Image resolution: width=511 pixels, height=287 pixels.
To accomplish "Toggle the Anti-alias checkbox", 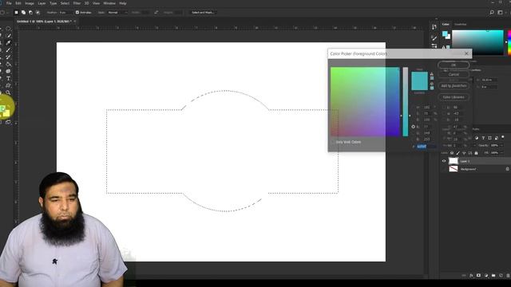I will (x=77, y=13).
